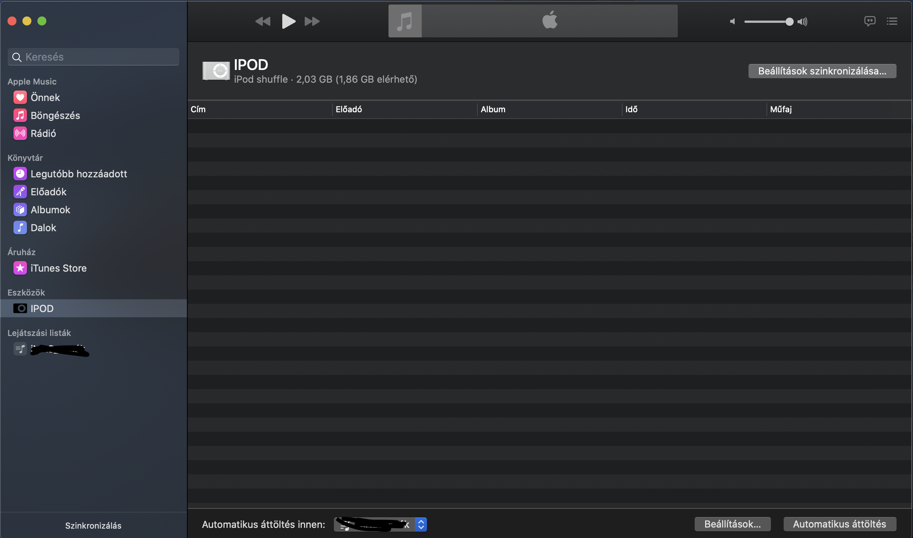
Task: Go to the iTunes Store
Action: tap(58, 268)
